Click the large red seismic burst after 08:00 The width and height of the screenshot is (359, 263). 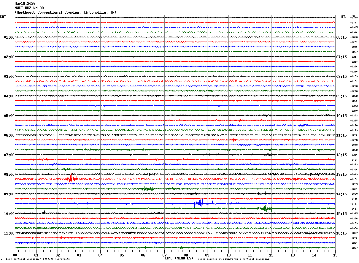click(x=70, y=179)
